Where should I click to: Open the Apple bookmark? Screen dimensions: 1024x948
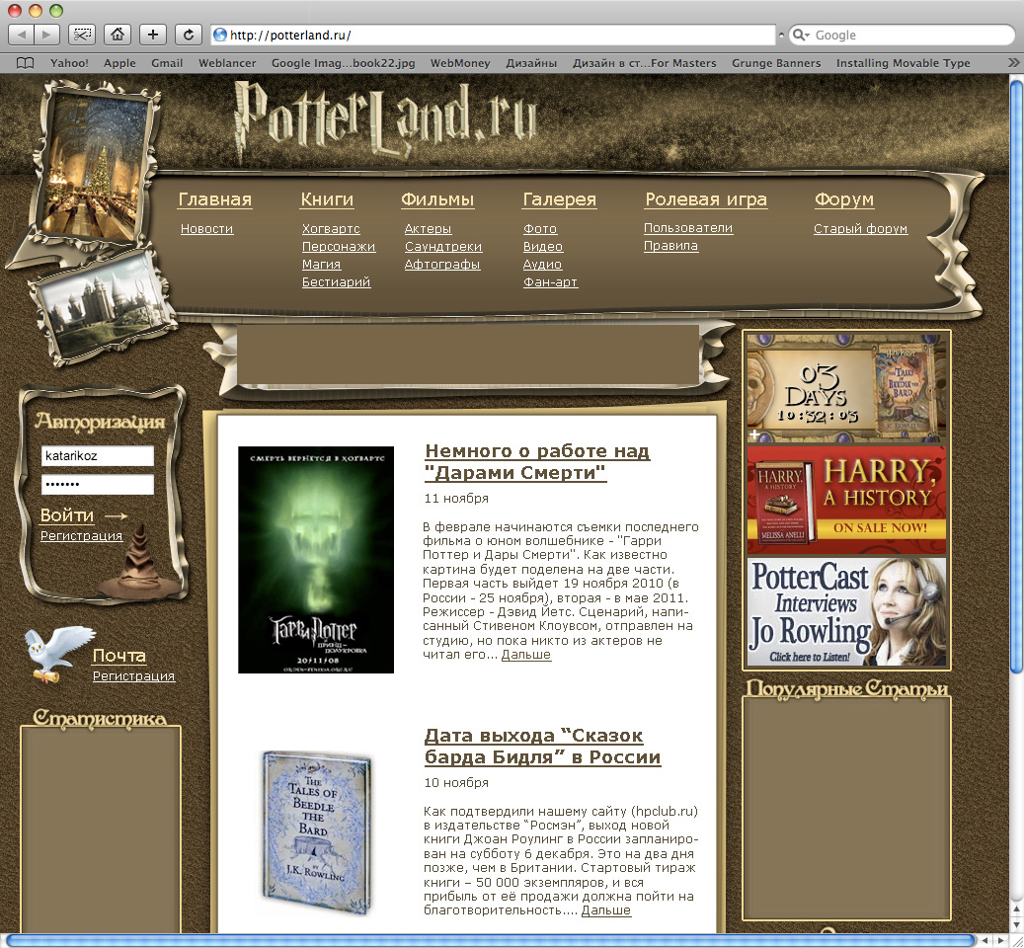click(119, 63)
